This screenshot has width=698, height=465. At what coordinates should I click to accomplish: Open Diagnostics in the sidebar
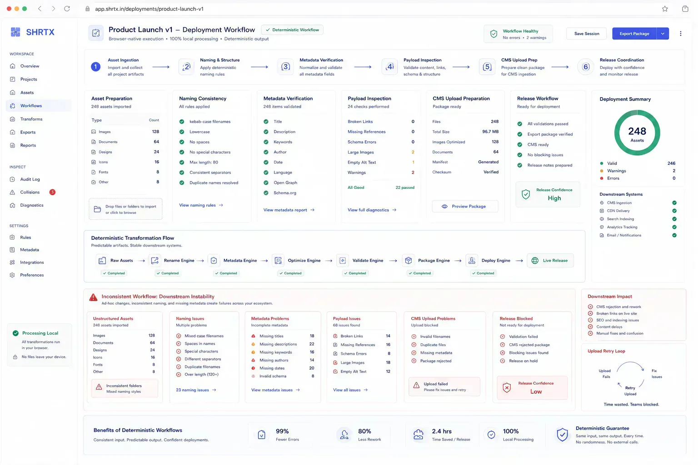[32, 205]
